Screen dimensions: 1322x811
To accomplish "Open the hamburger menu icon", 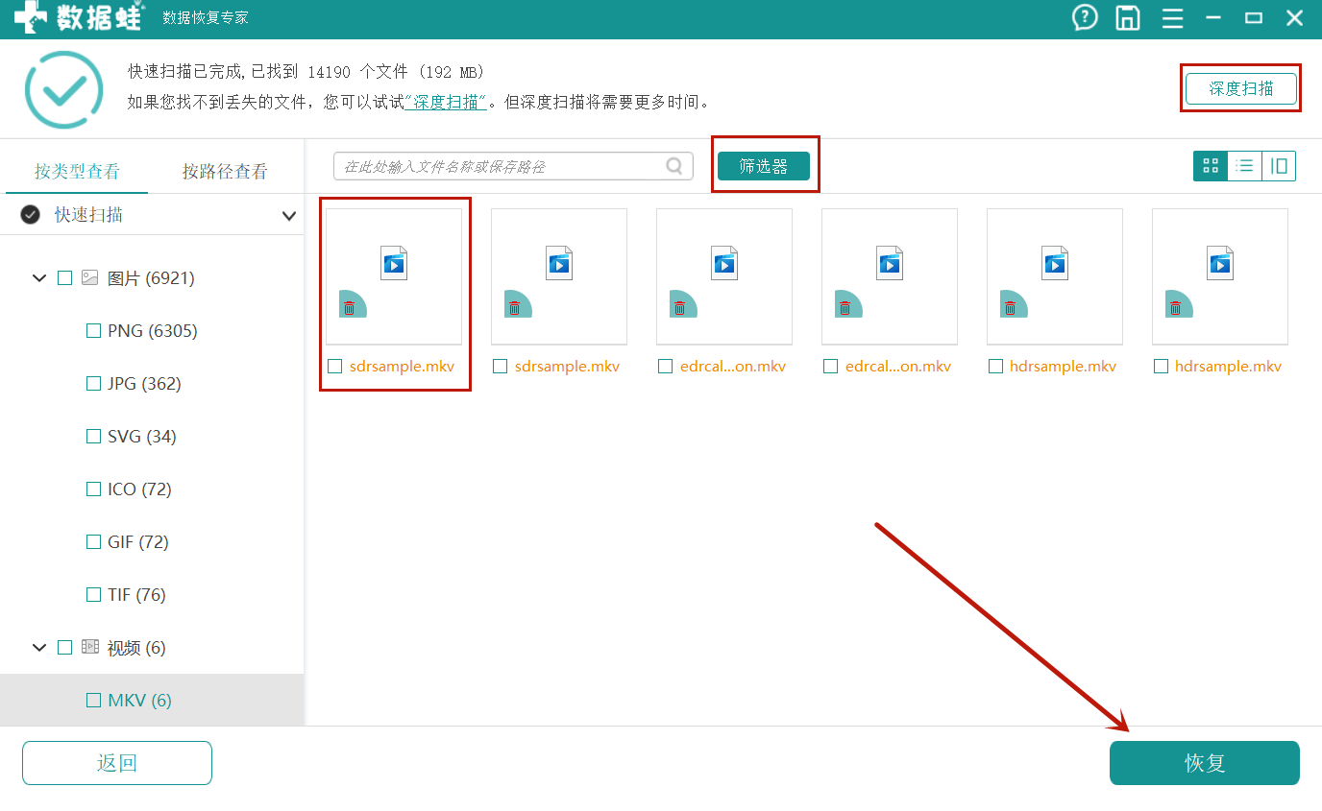I will 1171,18.
